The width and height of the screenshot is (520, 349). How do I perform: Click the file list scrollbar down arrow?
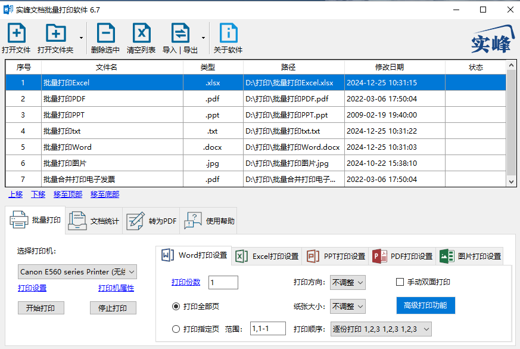pos(511,181)
